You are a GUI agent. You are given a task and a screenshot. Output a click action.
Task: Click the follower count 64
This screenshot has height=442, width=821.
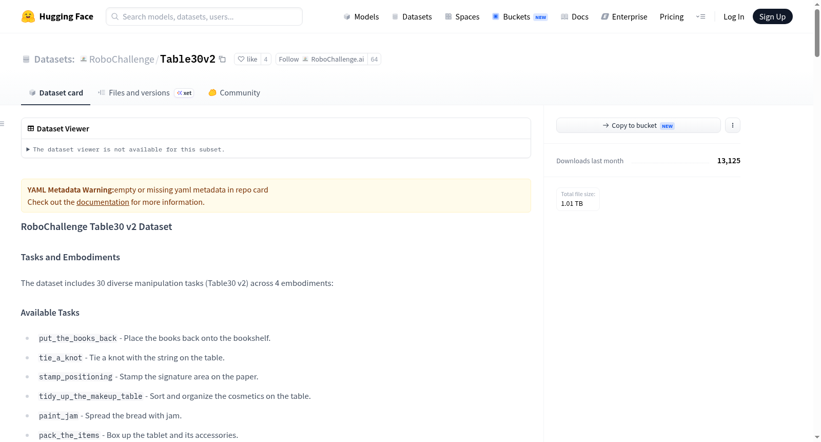[x=375, y=59]
